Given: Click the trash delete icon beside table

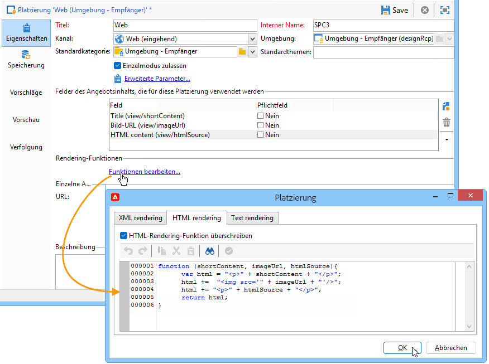Looking at the screenshot, I should click(x=447, y=122).
